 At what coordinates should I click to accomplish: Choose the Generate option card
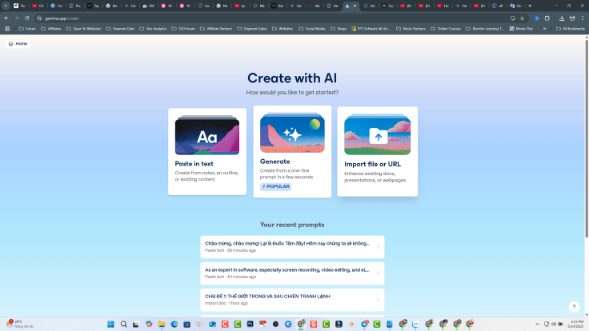(x=292, y=151)
